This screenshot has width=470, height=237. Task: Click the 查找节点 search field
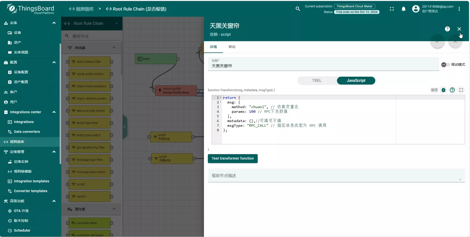pyautogui.click(x=94, y=36)
